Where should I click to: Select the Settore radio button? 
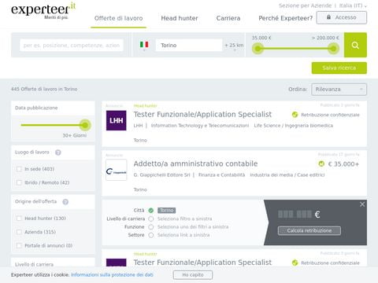(151, 235)
